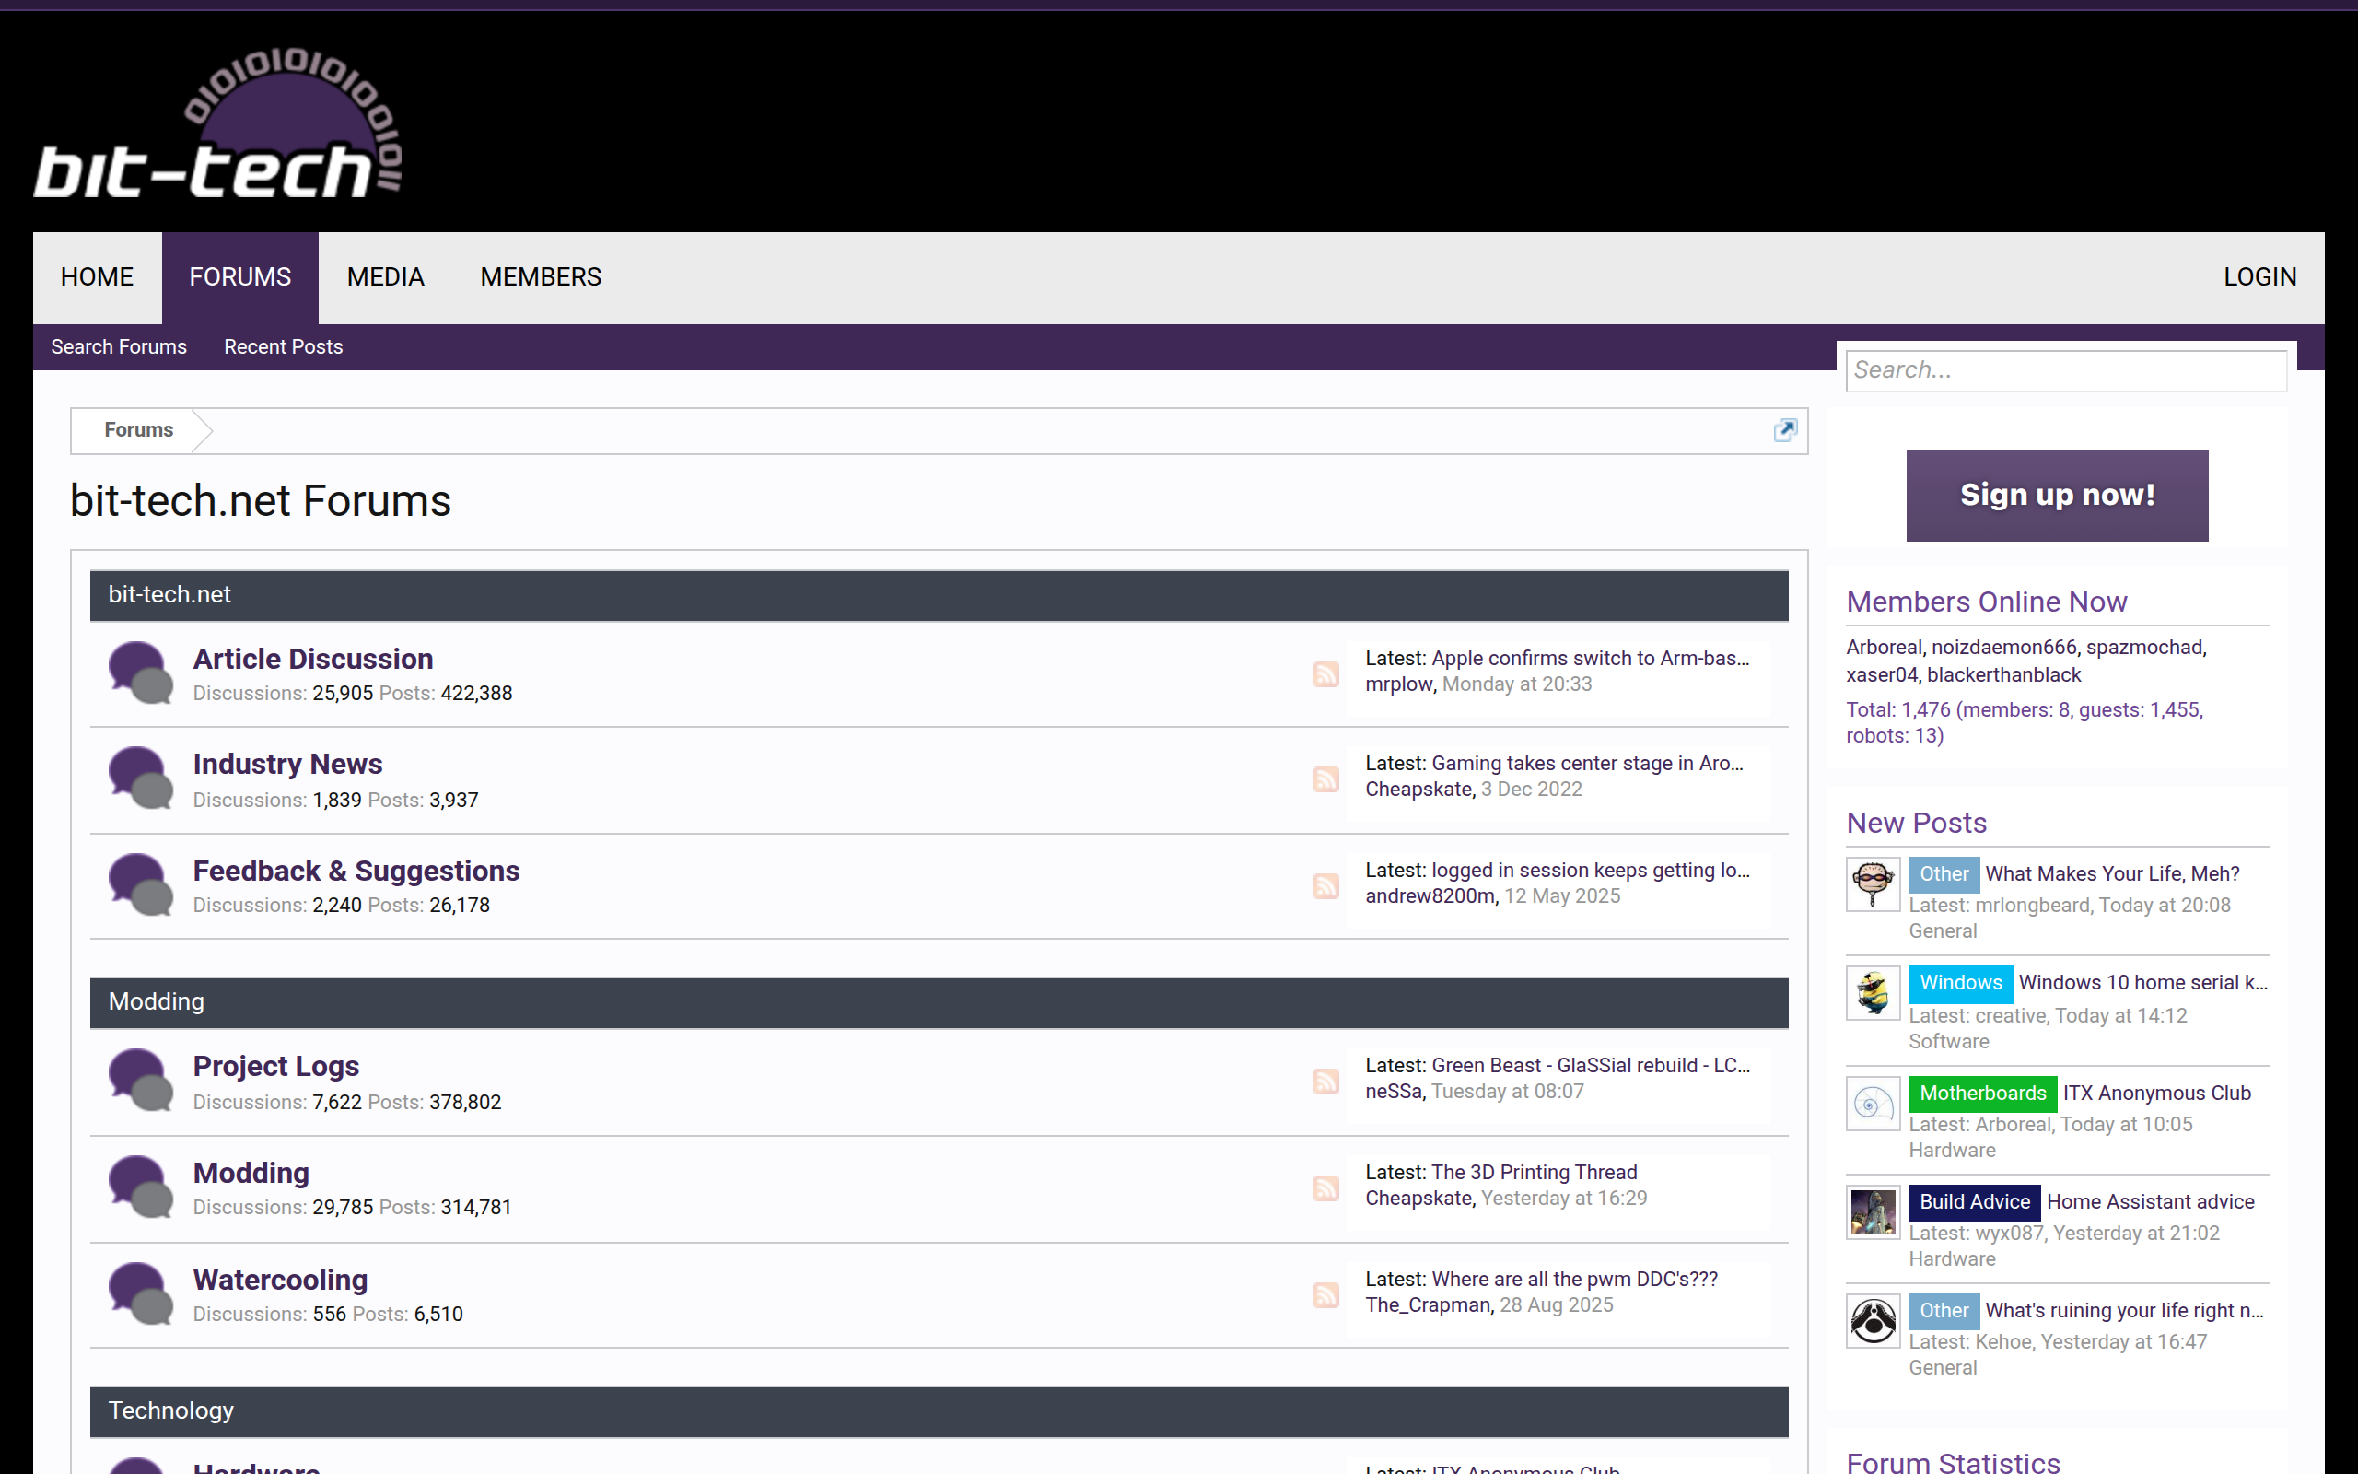Open the Project Logs forum

(x=275, y=1067)
